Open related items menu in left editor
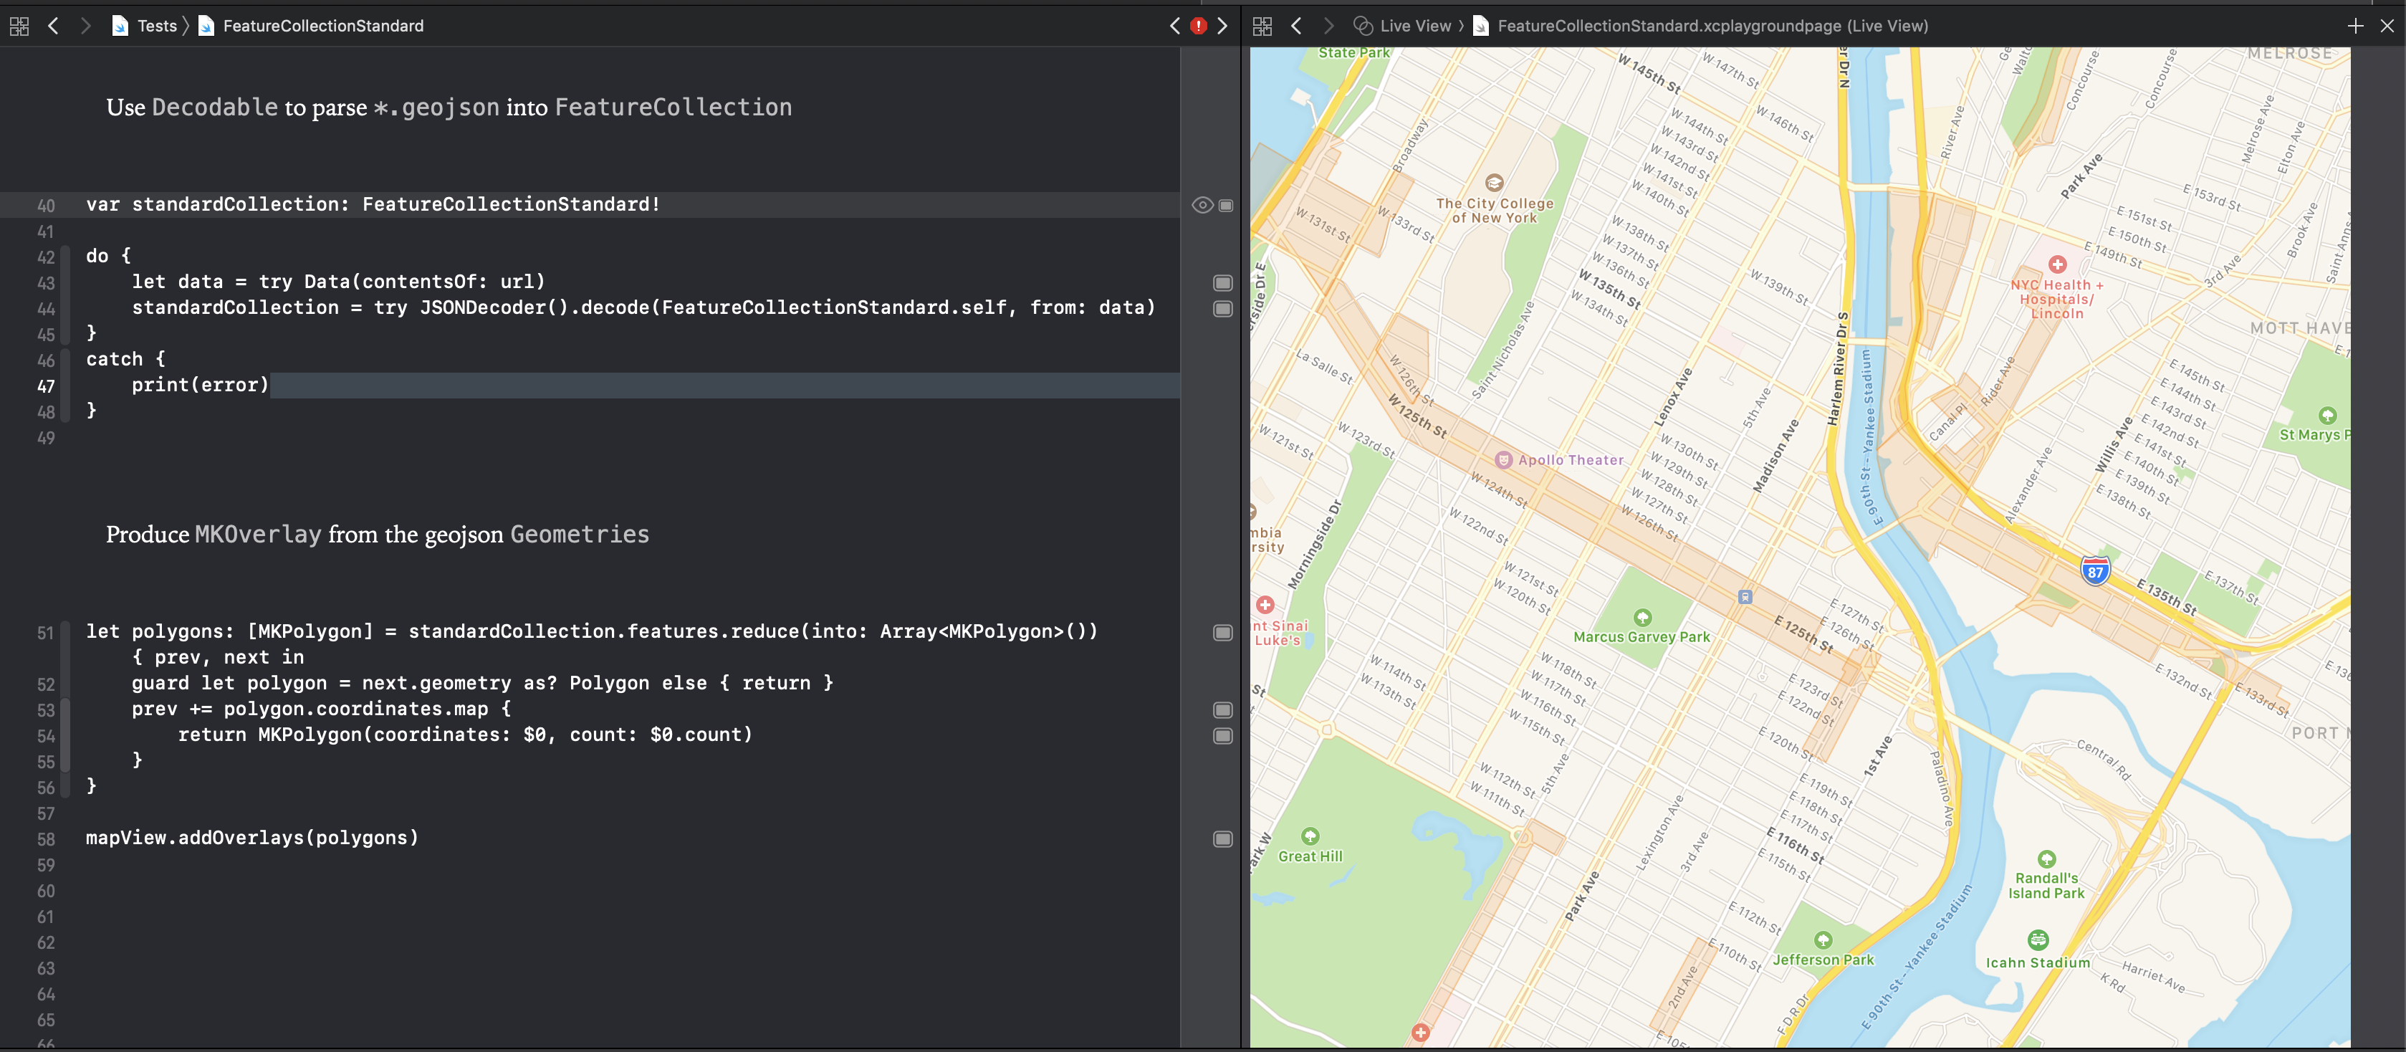This screenshot has width=2406, height=1052. (x=19, y=27)
